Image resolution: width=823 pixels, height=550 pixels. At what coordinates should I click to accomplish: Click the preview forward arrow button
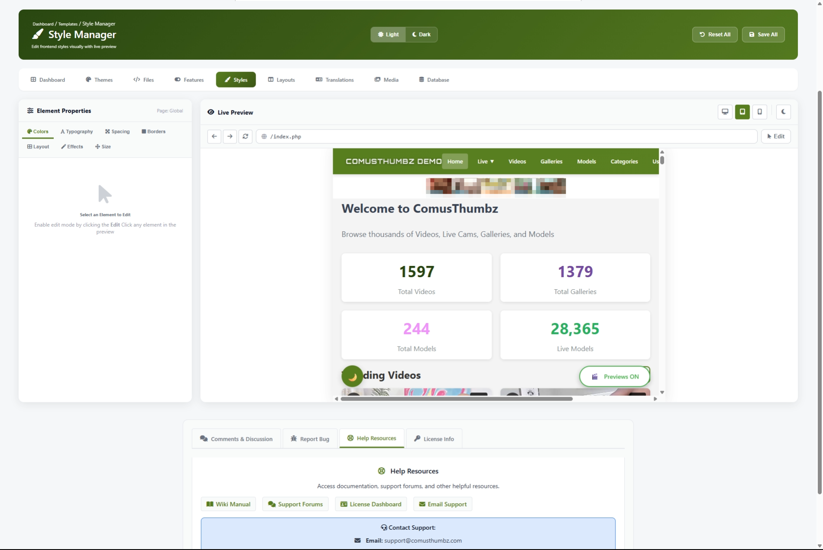230,136
